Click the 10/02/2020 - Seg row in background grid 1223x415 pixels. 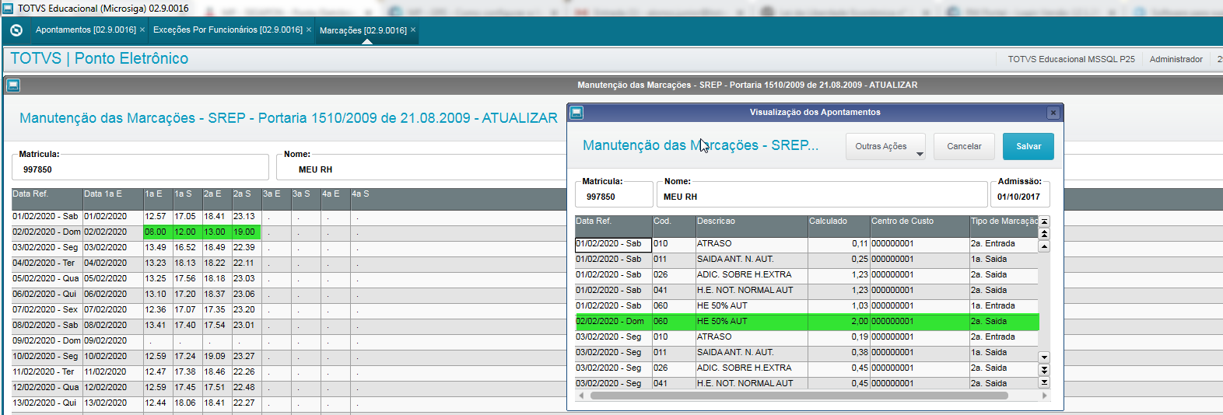click(x=289, y=357)
